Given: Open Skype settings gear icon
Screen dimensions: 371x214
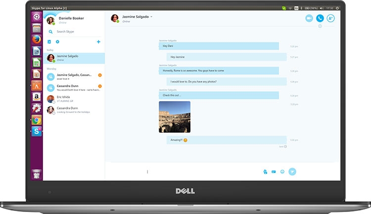Looking at the screenshot, I should [x=57, y=42].
